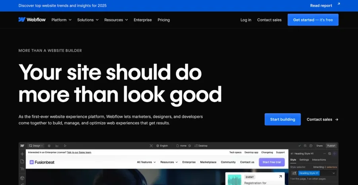Expand the Platform menu
This screenshot has width=358, height=185.
[61, 20]
